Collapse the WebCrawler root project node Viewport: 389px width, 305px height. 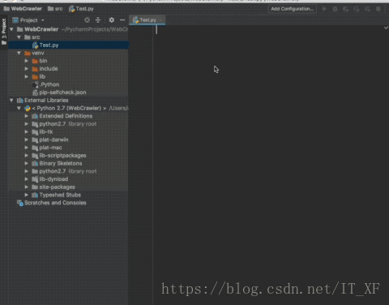click(11, 29)
